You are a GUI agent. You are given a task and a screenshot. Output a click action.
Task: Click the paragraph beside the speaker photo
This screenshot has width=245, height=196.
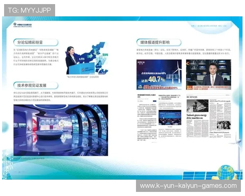click(x=36, y=57)
